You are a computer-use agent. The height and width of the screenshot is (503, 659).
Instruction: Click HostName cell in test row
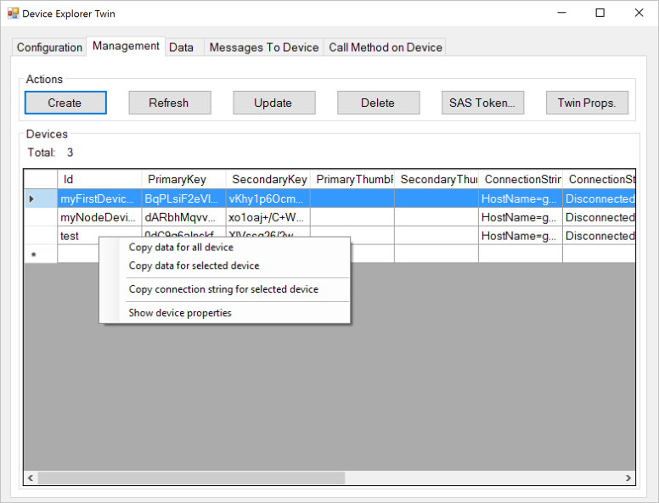pyautogui.click(x=521, y=236)
